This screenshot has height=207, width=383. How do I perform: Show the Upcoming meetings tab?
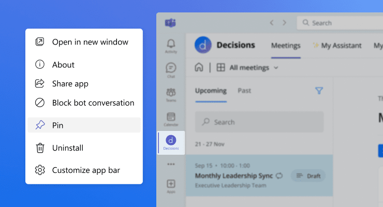tap(211, 91)
